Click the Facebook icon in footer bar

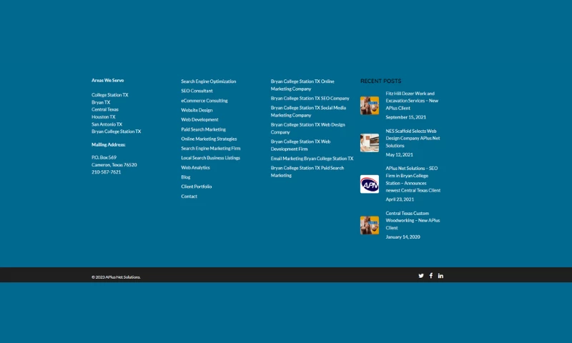(431, 275)
